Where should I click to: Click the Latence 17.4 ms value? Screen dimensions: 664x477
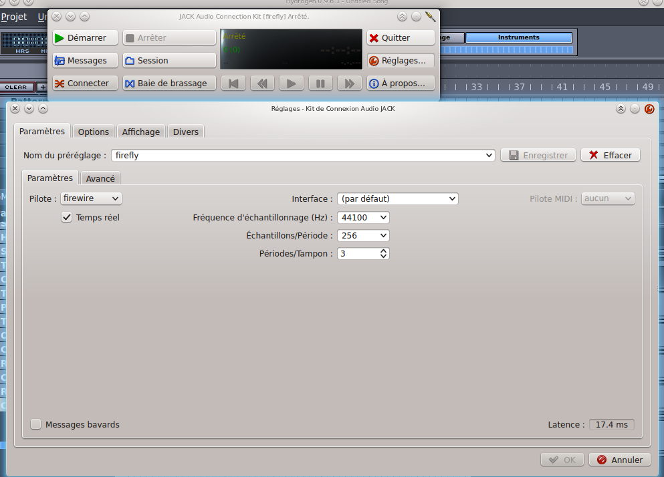pyautogui.click(x=611, y=424)
